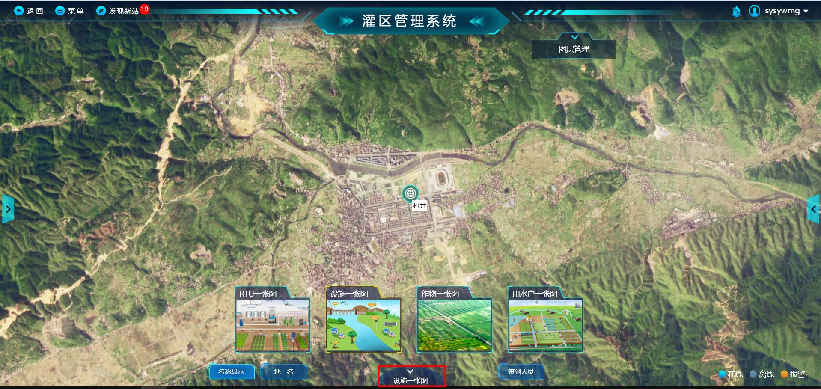Click the 返回 back arrow icon
This screenshot has width=821, height=389.
point(19,11)
